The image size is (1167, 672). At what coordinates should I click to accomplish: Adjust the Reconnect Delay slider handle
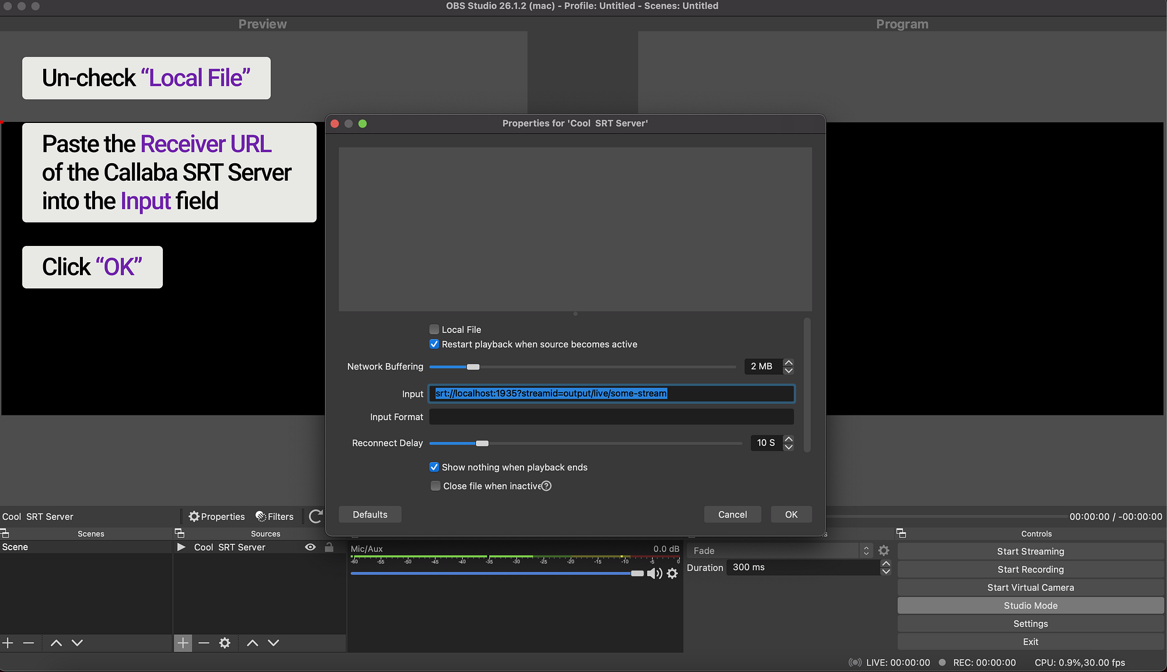coord(482,444)
